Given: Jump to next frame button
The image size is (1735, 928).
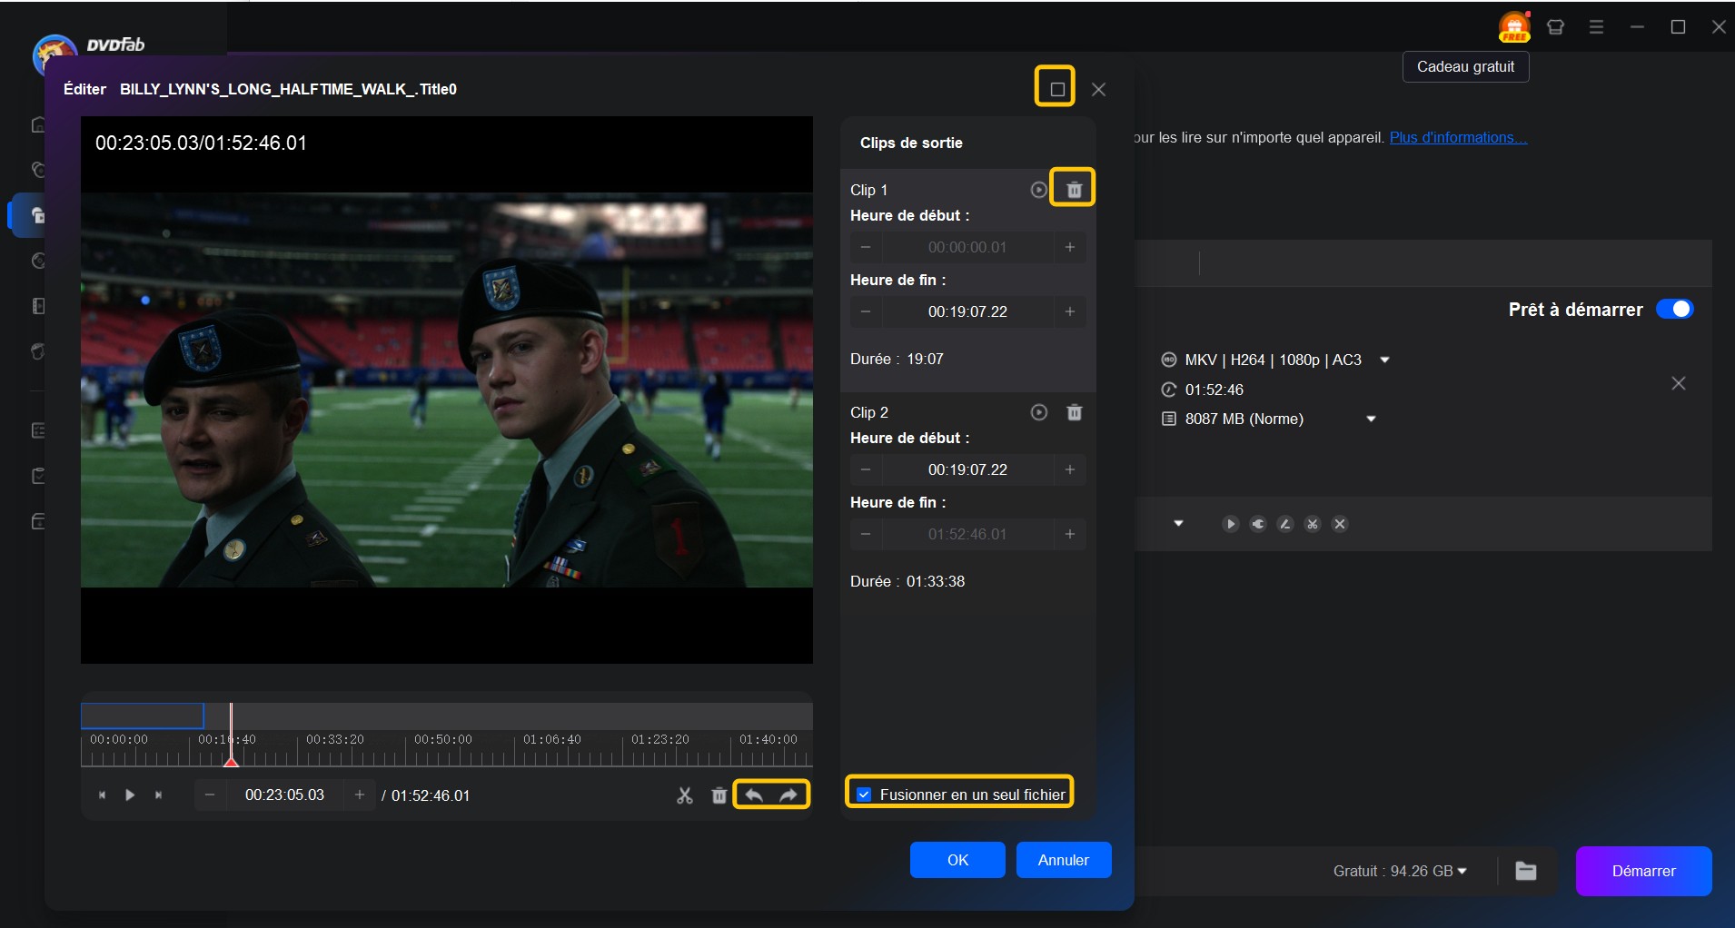Looking at the screenshot, I should (x=158, y=795).
